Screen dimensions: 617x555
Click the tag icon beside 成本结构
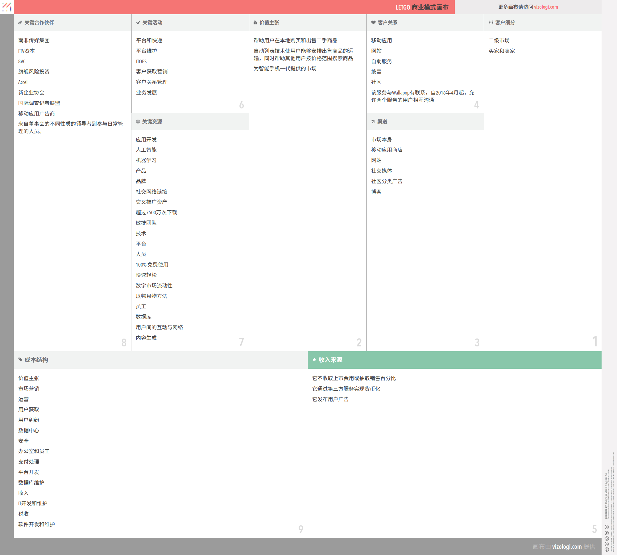click(x=20, y=359)
